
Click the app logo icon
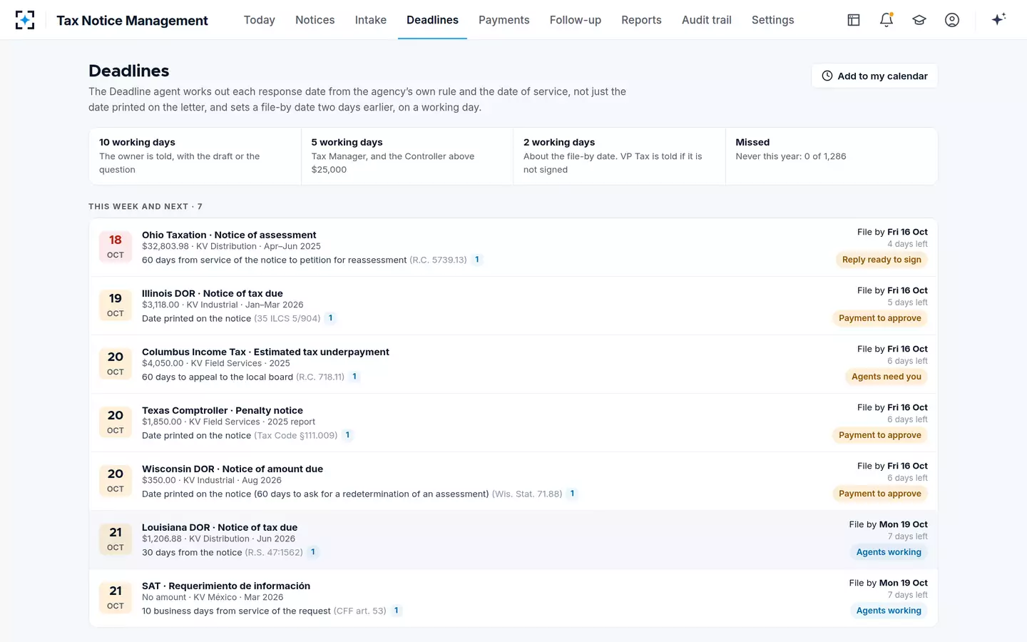(25, 20)
